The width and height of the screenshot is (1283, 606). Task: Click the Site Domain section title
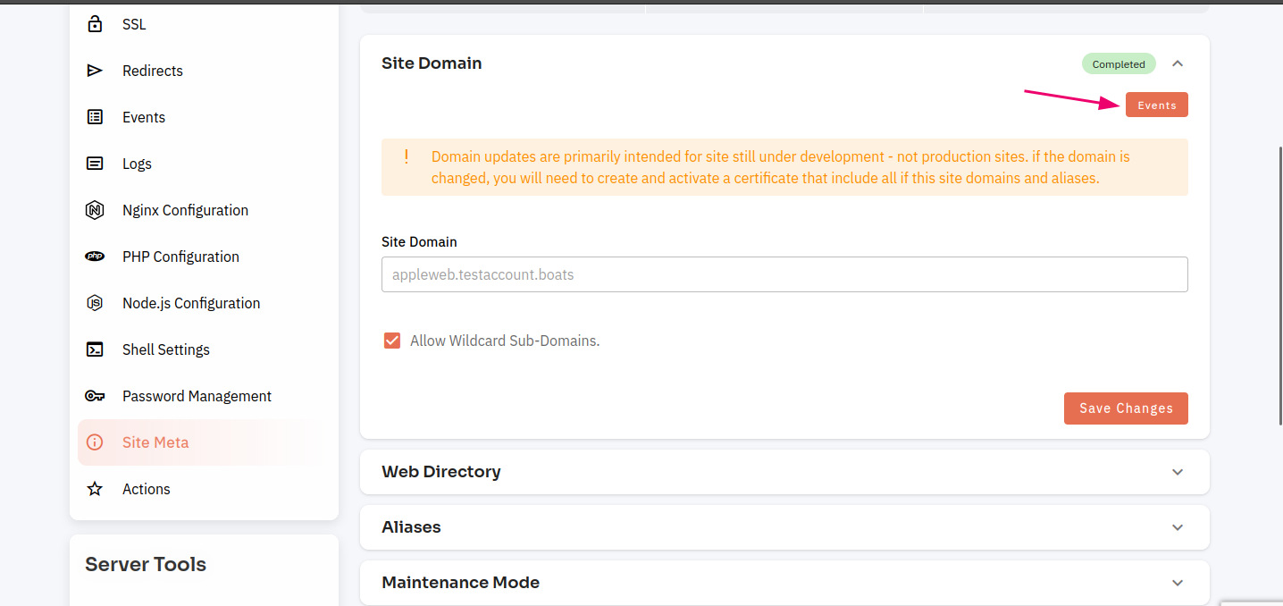coord(432,63)
